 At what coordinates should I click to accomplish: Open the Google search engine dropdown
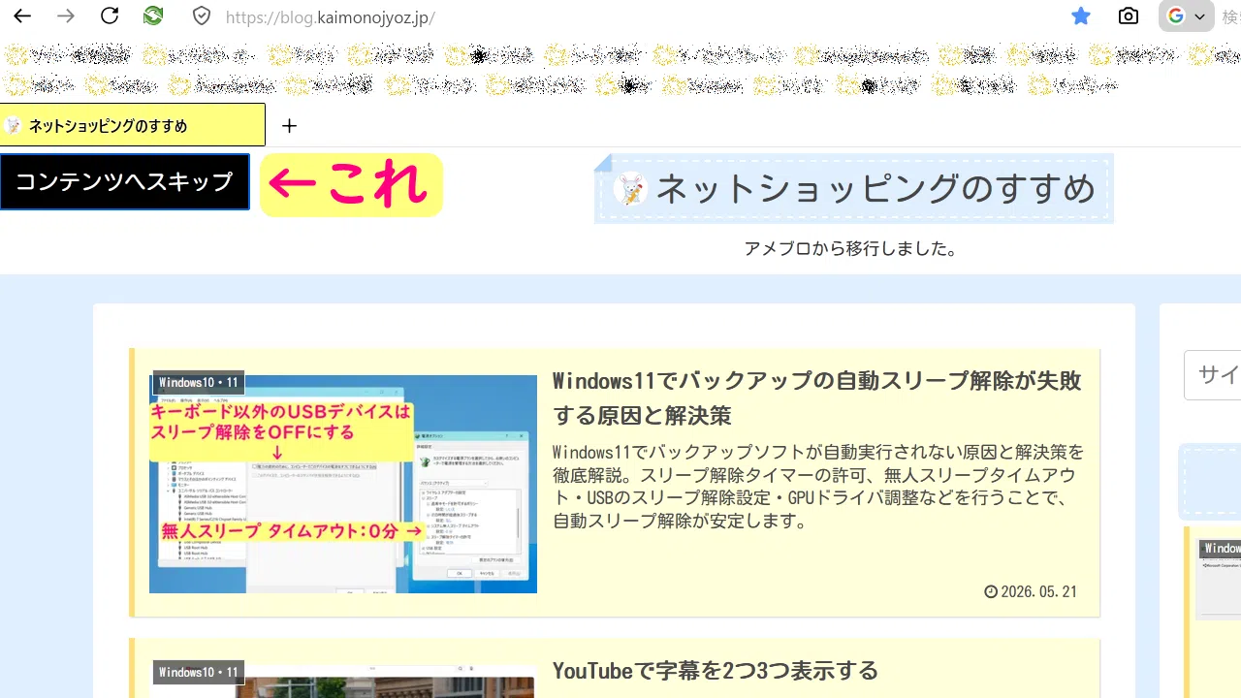coord(1186,16)
